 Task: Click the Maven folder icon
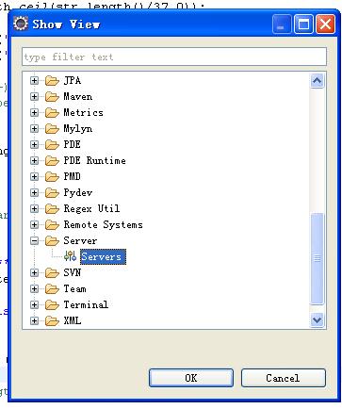pos(52,96)
